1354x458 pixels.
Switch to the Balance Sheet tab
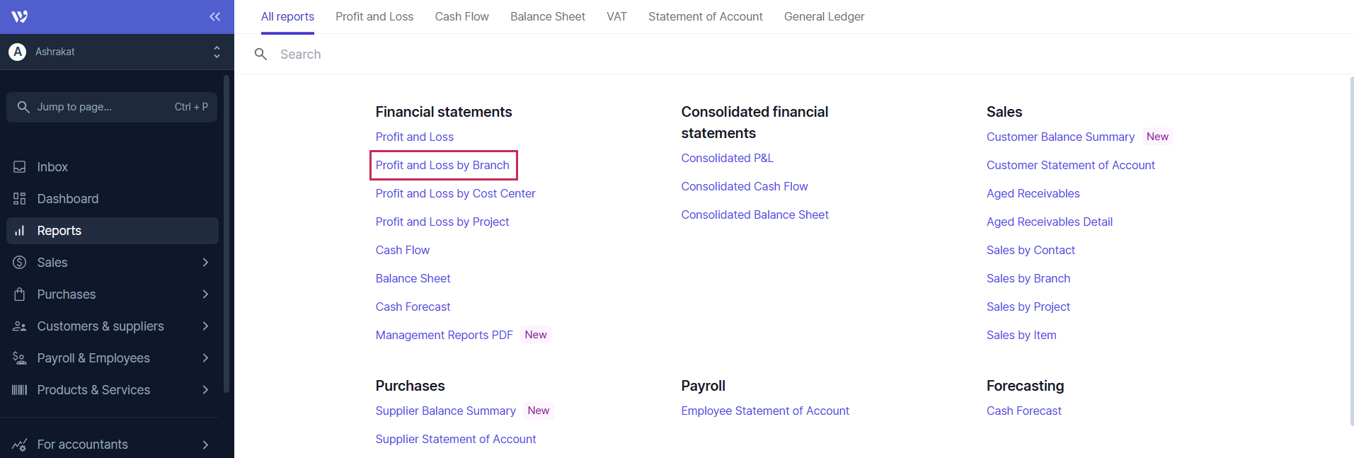click(x=547, y=16)
